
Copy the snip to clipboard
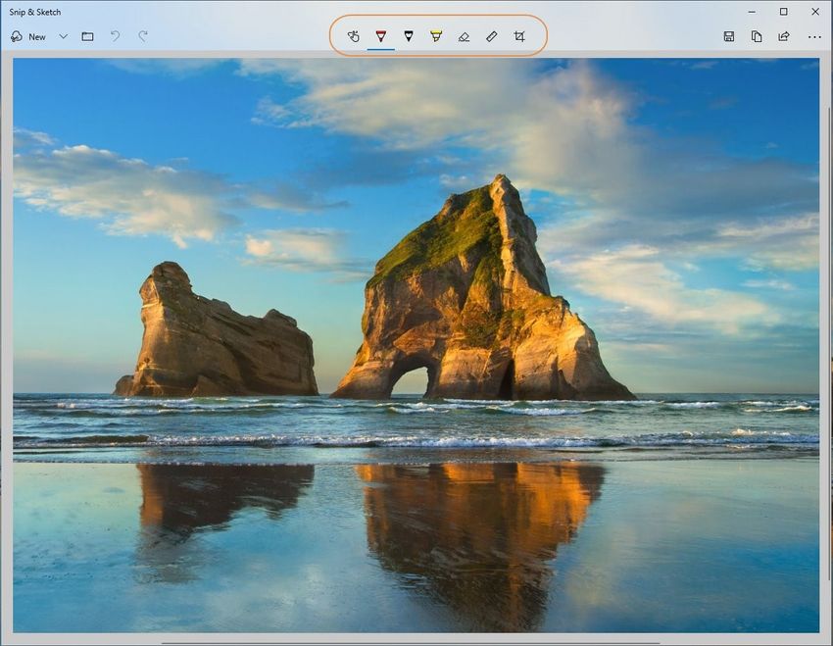757,36
